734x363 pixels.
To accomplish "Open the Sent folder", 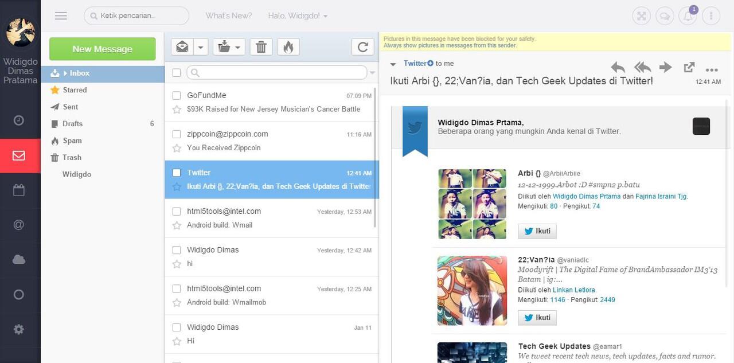I will (71, 107).
